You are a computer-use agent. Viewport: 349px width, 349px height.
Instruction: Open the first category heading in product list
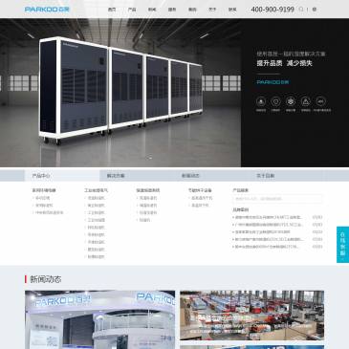pos(44,190)
